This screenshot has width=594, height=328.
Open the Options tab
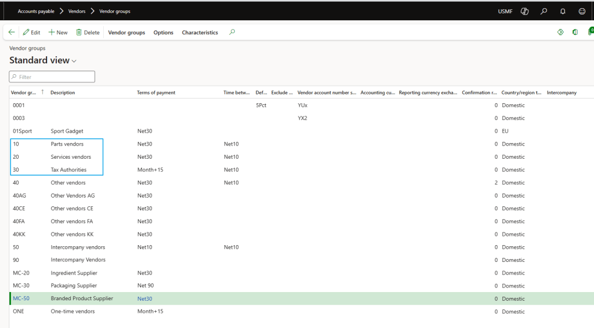tap(163, 32)
